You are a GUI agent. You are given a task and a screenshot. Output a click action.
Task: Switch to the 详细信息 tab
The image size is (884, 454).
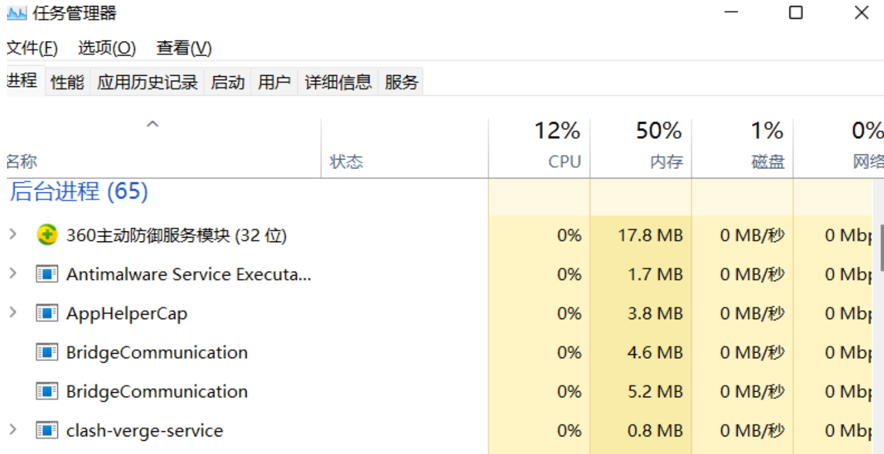(338, 82)
